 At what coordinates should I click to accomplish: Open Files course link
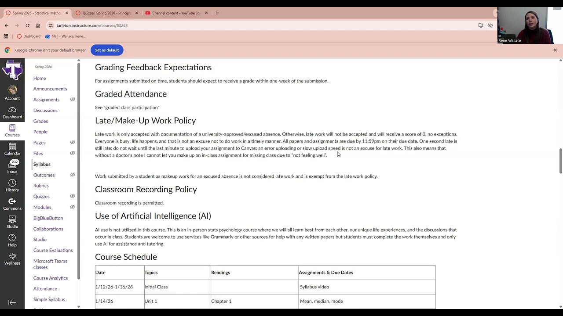tap(38, 153)
